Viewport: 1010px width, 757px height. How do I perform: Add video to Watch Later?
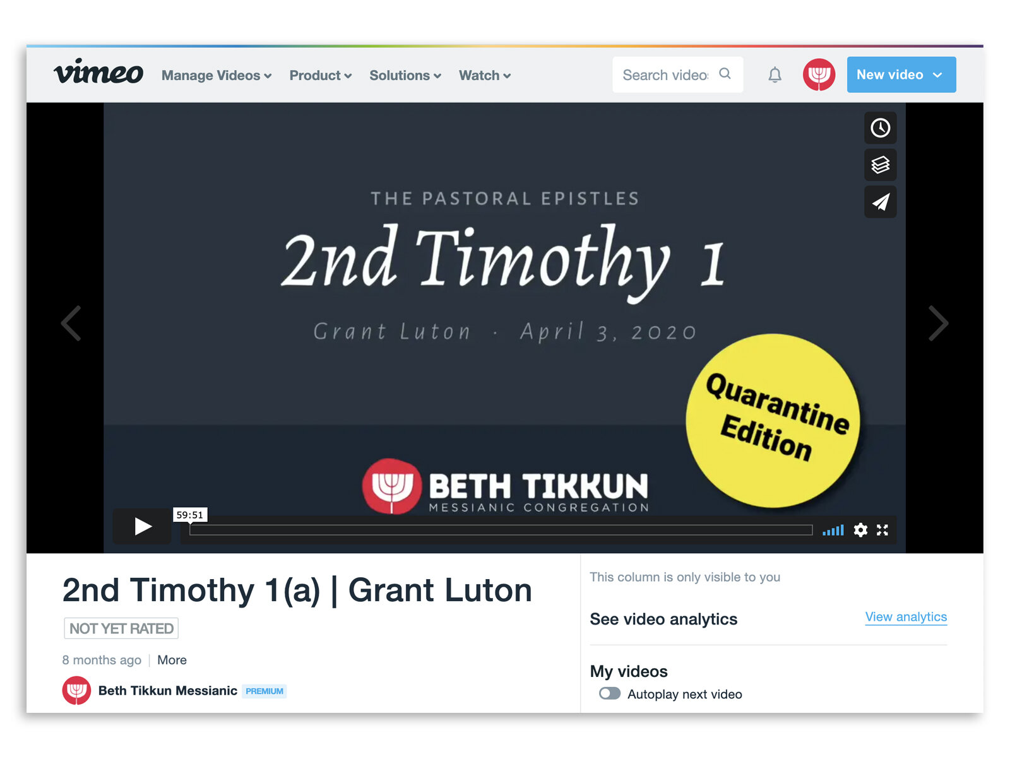pyautogui.click(x=880, y=128)
